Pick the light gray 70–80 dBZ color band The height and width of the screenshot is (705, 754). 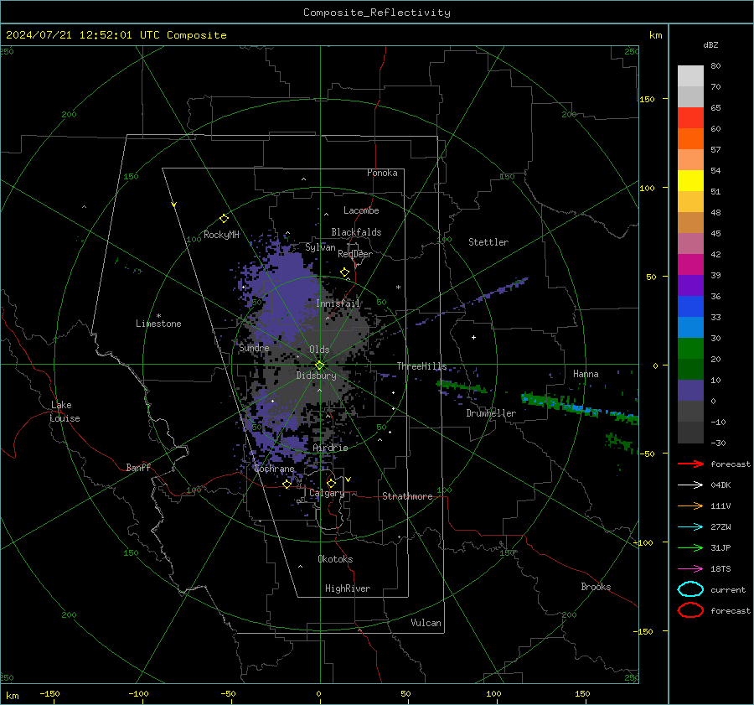click(690, 76)
